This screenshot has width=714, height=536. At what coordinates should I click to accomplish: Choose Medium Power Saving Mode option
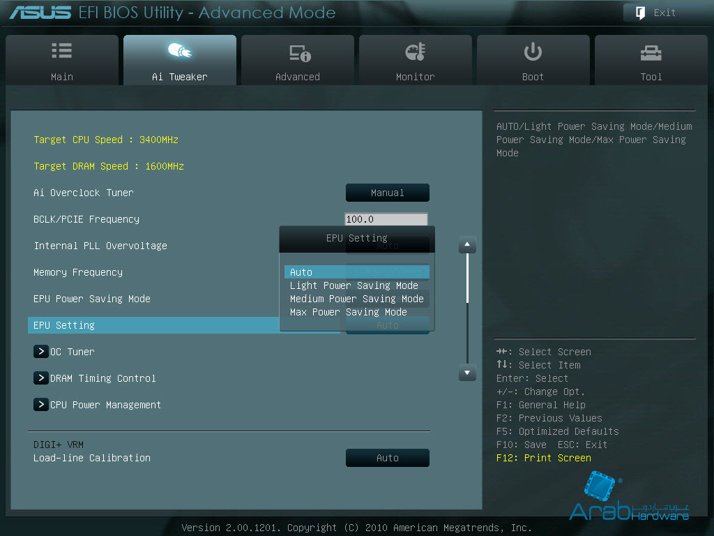pyautogui.click(x=356, y=299)
